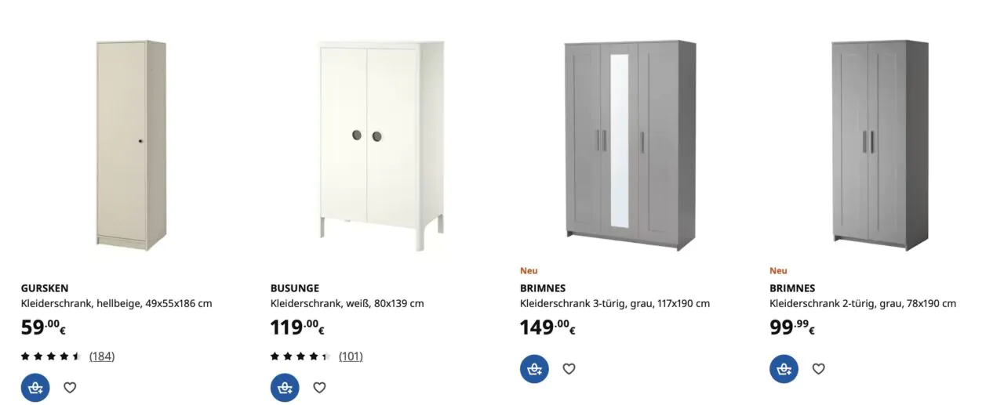Favorite the BUSUNGE wardrobe with heart icon
1004x405 pixels.
[x=319, y=387]
